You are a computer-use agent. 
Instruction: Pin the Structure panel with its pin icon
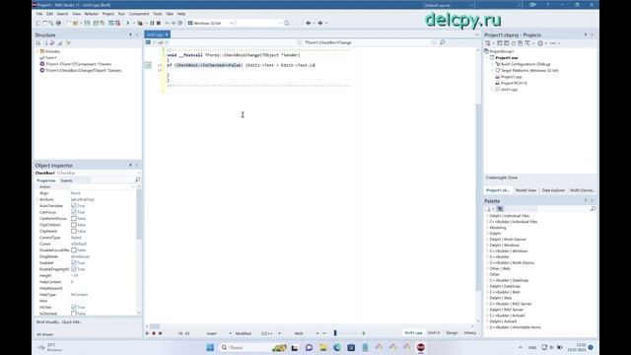(x=130, y=35)
